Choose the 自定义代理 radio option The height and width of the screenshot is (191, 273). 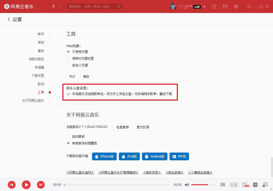(68, 65)
